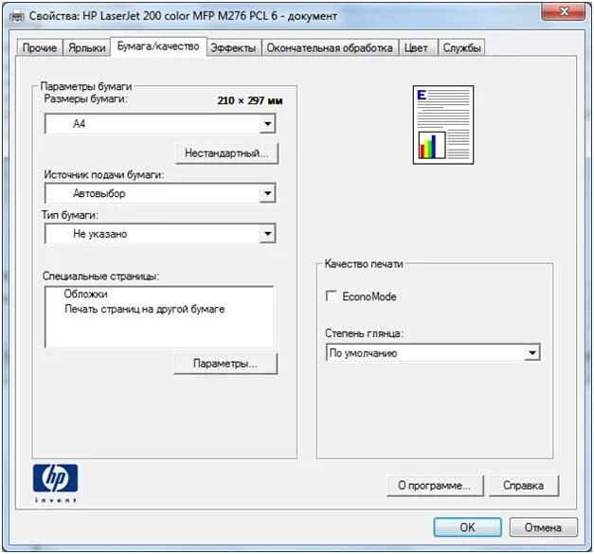Select Обложки in special pages list
594x554 pixels.
(85, 294)
